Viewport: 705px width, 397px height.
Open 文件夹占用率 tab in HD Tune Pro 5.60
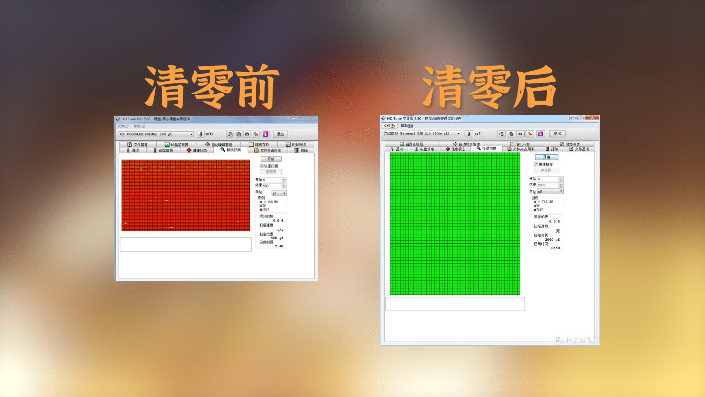coord(268,150)
